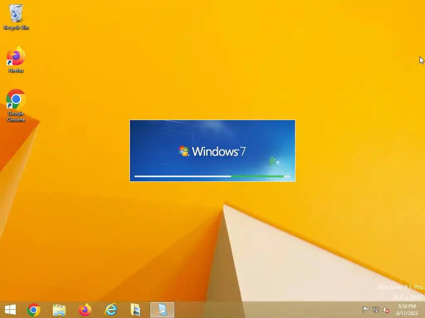Select the Firefox desktop shortcut
425x318 pixels.
click(x=16, y=60)
